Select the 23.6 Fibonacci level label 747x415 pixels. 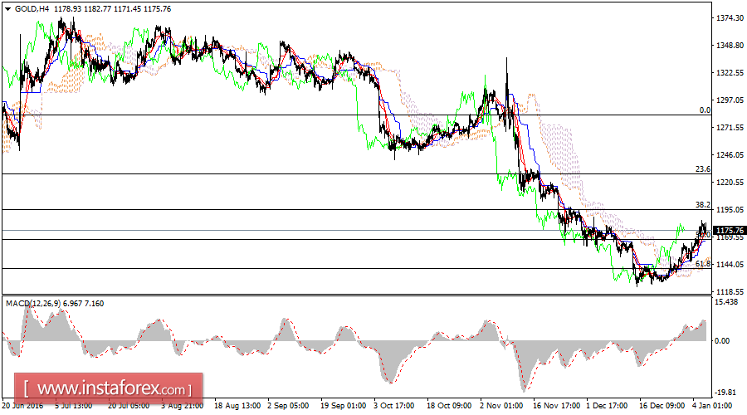click(x=703, y=169)
